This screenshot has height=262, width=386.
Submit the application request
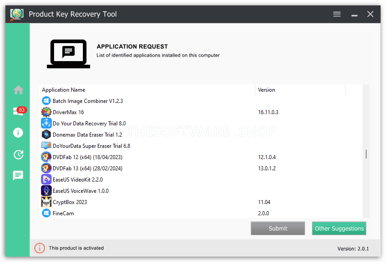click(278, 228)
